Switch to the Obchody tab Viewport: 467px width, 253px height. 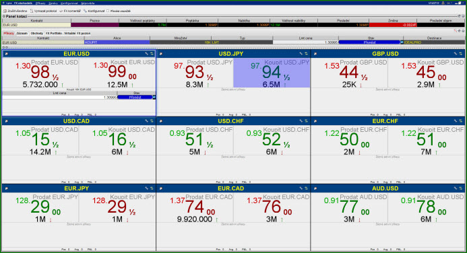[x=37, y=33]
